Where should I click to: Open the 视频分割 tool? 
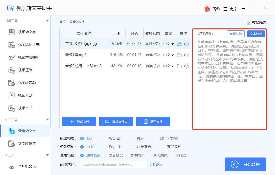click(x=25, y=95)
